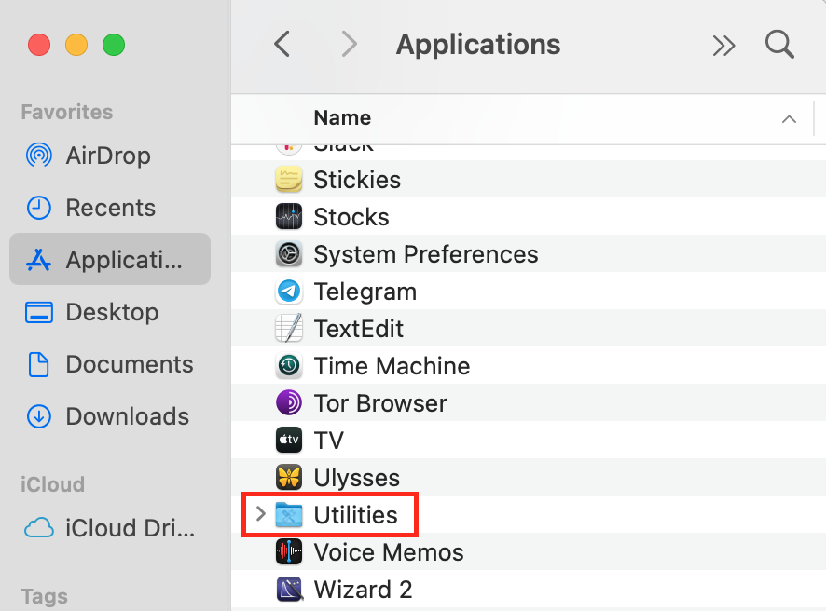826x611 pixels.
Task: Select the Wizard 2 row name
Action: (x=363, y=590)
